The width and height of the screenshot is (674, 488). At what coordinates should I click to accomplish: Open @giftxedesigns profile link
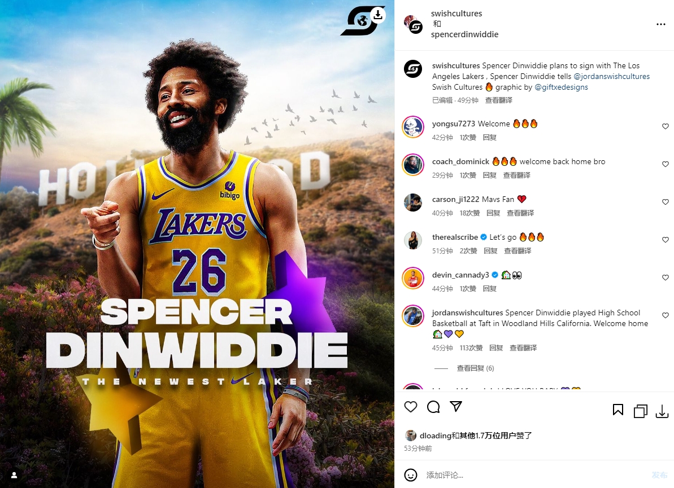[x=561, y=87]
